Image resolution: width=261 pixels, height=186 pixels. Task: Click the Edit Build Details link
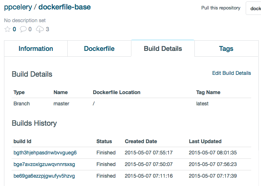tap(232, 73)
